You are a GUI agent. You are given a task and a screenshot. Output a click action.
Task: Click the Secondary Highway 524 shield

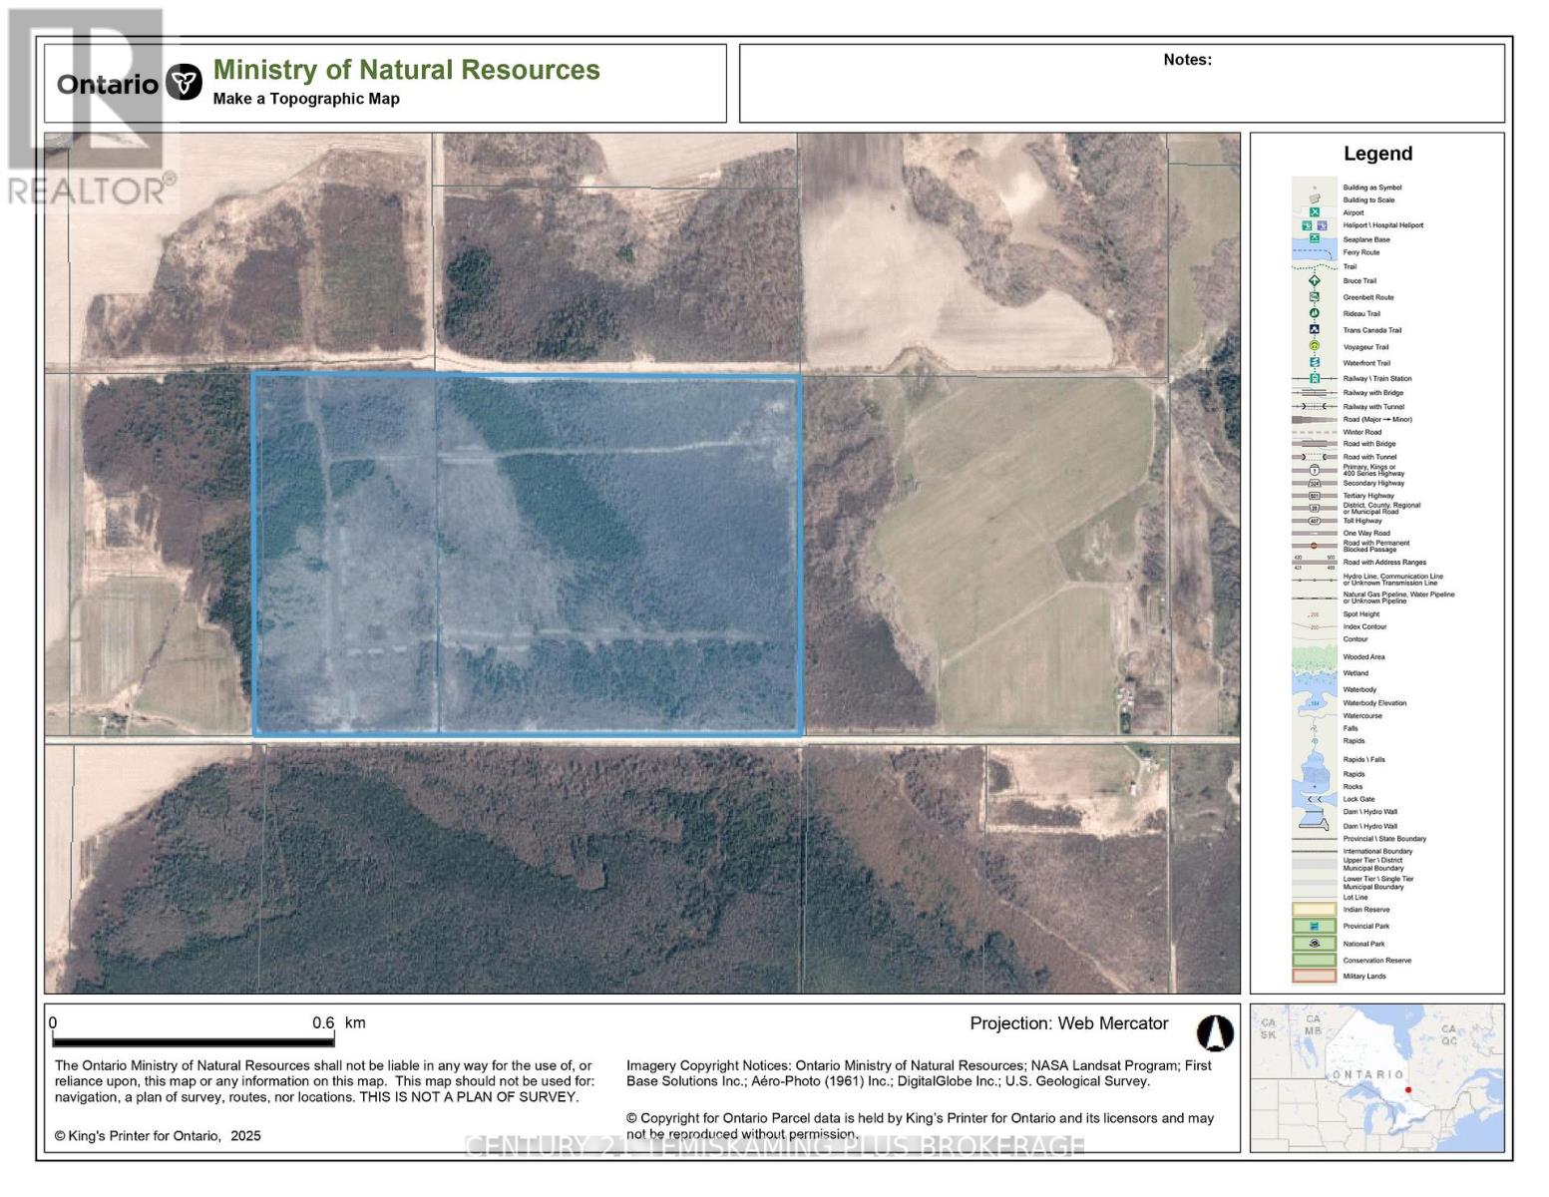(1315, 483)
